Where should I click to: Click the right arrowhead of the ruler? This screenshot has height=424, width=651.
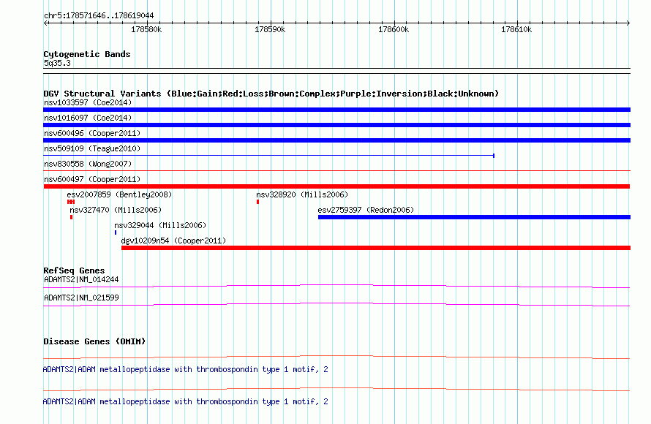(x=628, y=23)
